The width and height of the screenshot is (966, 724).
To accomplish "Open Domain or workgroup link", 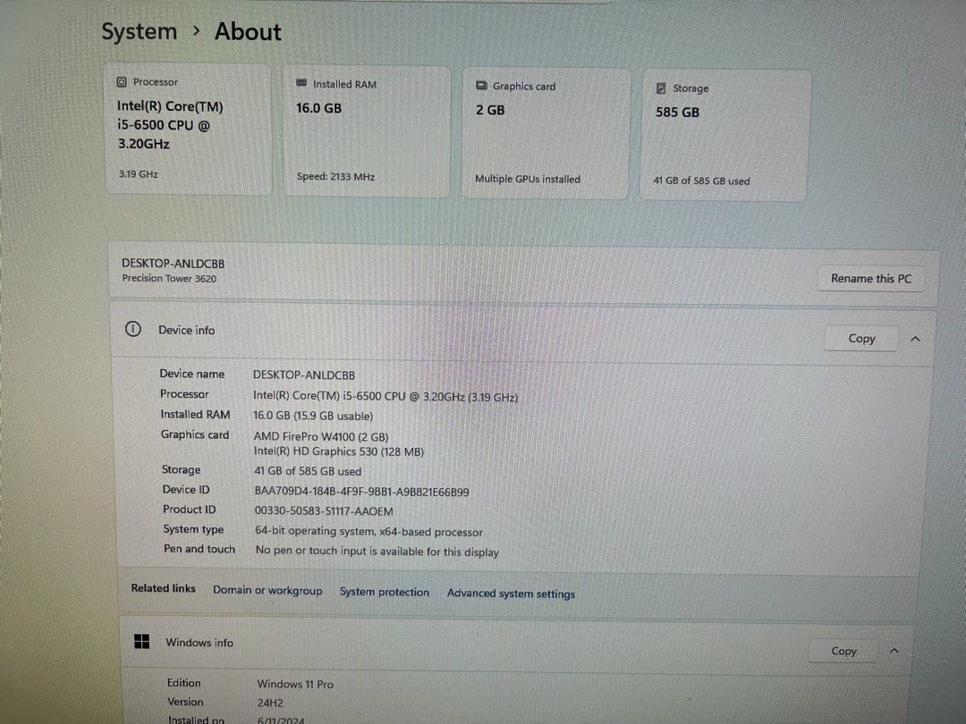I will [267, 590].
